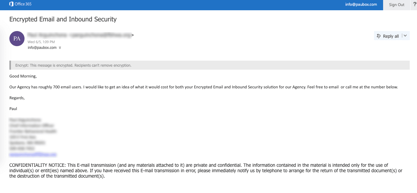Click the email subject heading
The image size is (417, 193).
click(63, 19)
